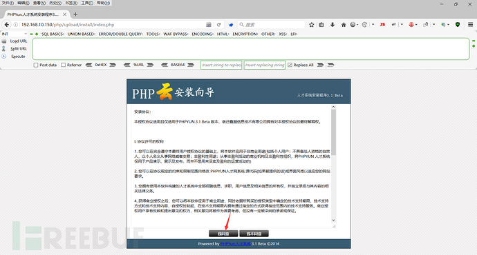This screenshot has height=255, width=477.
Task: Enable the Referrer checkbox
Action: pyautogui.click(x=64, y=65)
